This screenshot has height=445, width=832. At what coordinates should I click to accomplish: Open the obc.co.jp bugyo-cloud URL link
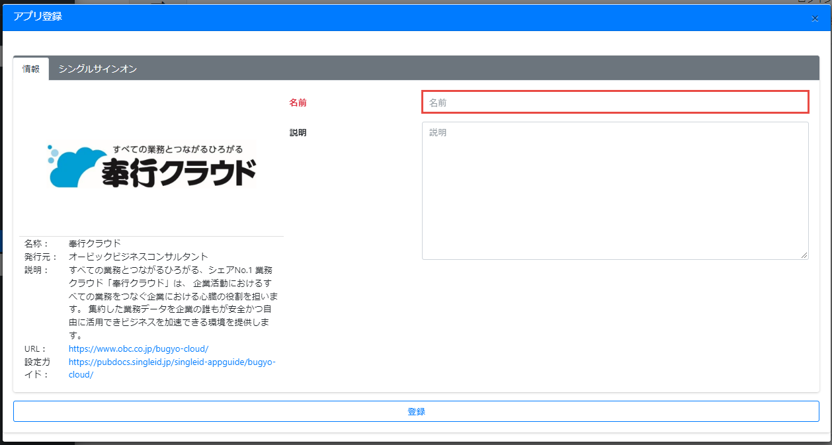(x=138, y=348)
